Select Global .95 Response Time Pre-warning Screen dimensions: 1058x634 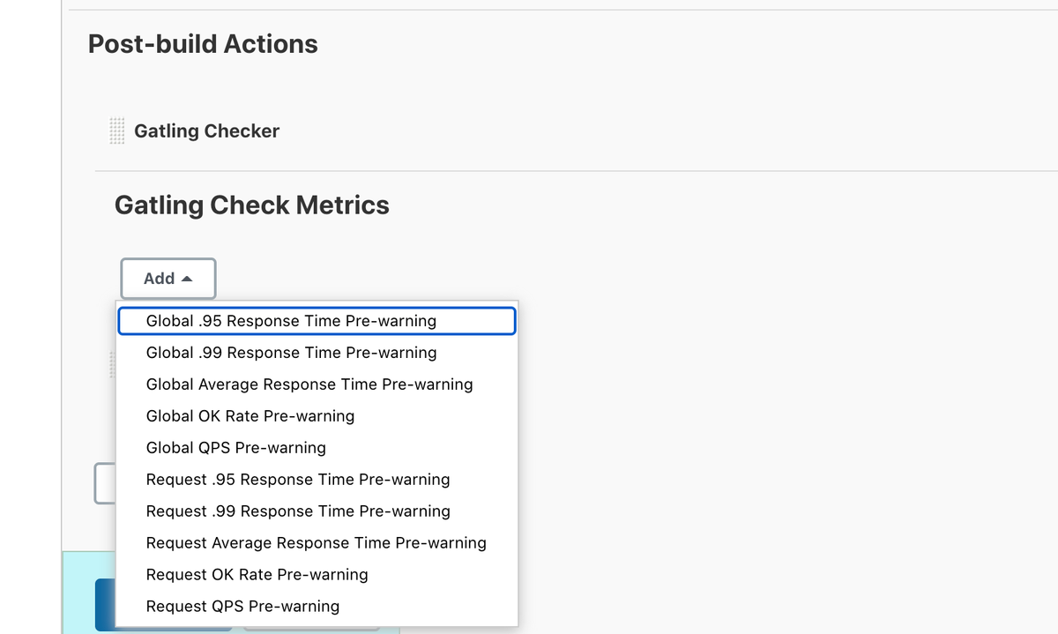click(x=317, y=321)
